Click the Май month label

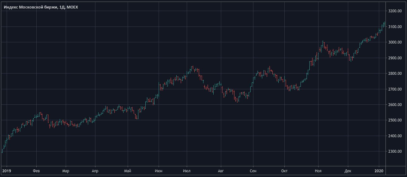[128, 171]
